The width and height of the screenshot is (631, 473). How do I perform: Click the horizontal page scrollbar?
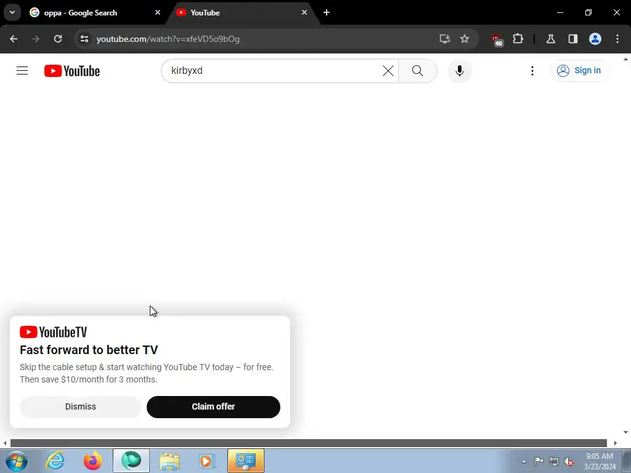(x=309, y=443)
